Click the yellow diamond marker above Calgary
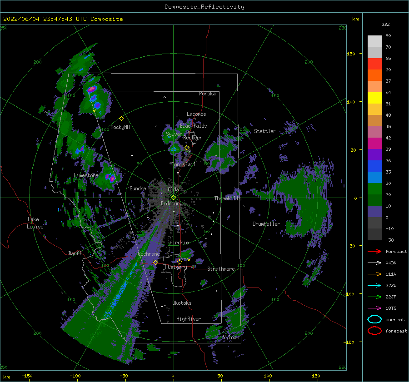This screenshot has width=409, height=382. coord(180,262)
